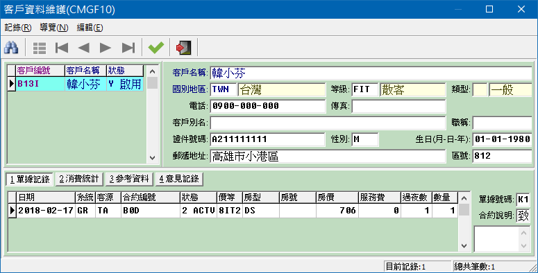Screen dimensions: 538x273
Task: Click the 客戶名稱 input field
Action: coord(371,73)
